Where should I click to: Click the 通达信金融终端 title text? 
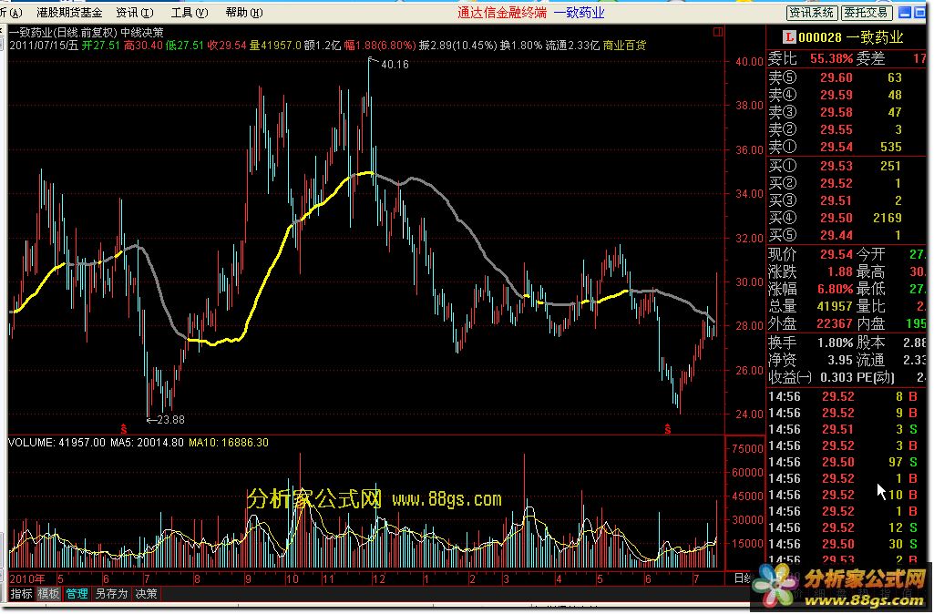click(x=501, y=13)
